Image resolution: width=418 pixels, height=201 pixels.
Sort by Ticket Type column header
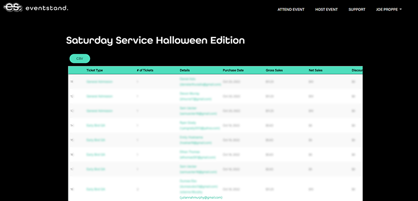95,70
